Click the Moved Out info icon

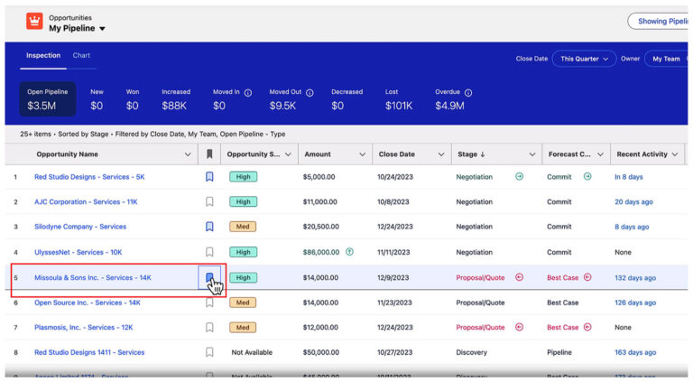pos(310,92)
